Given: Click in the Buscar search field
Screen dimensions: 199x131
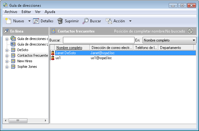Looking at the screenshot, I should [x=99, y=40].
